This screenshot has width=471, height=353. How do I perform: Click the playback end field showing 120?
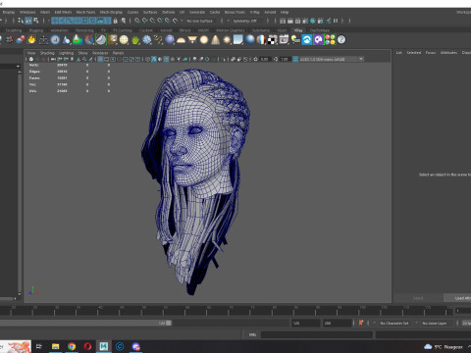pyautogui.click(x=305, y=323)
